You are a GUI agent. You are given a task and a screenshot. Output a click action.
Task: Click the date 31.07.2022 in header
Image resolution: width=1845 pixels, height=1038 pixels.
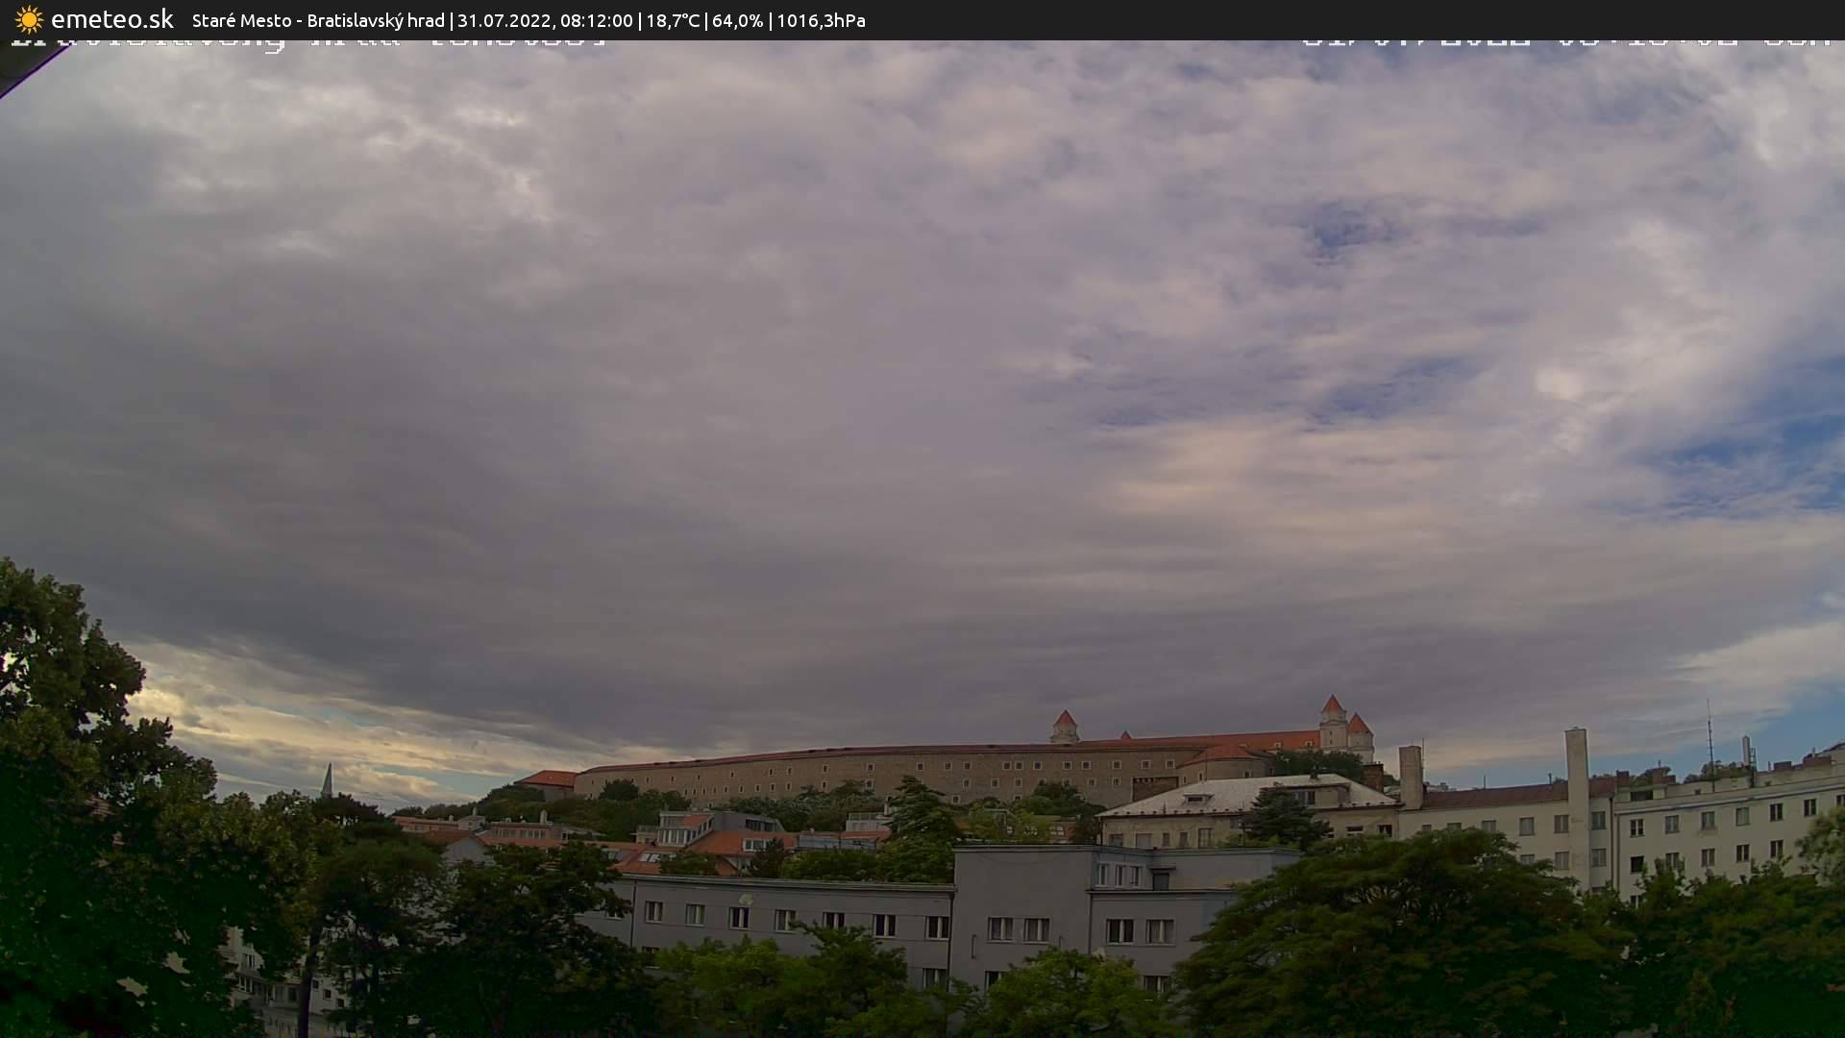tap(504, 20)
